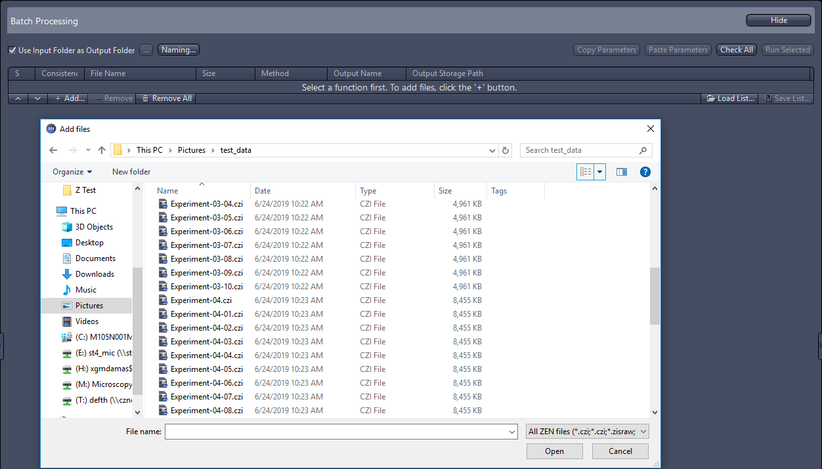Viewport: 822px width, 469px height.
Task: Click the ellipsis output folder button
Action: 146,50
